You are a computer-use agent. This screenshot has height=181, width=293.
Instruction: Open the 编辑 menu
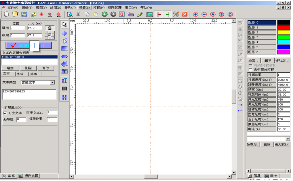[x=27, y=8]
